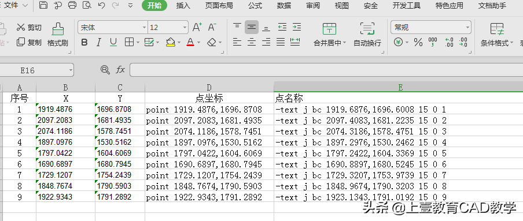Click the Cut (剪切) button

pos(30,27)
